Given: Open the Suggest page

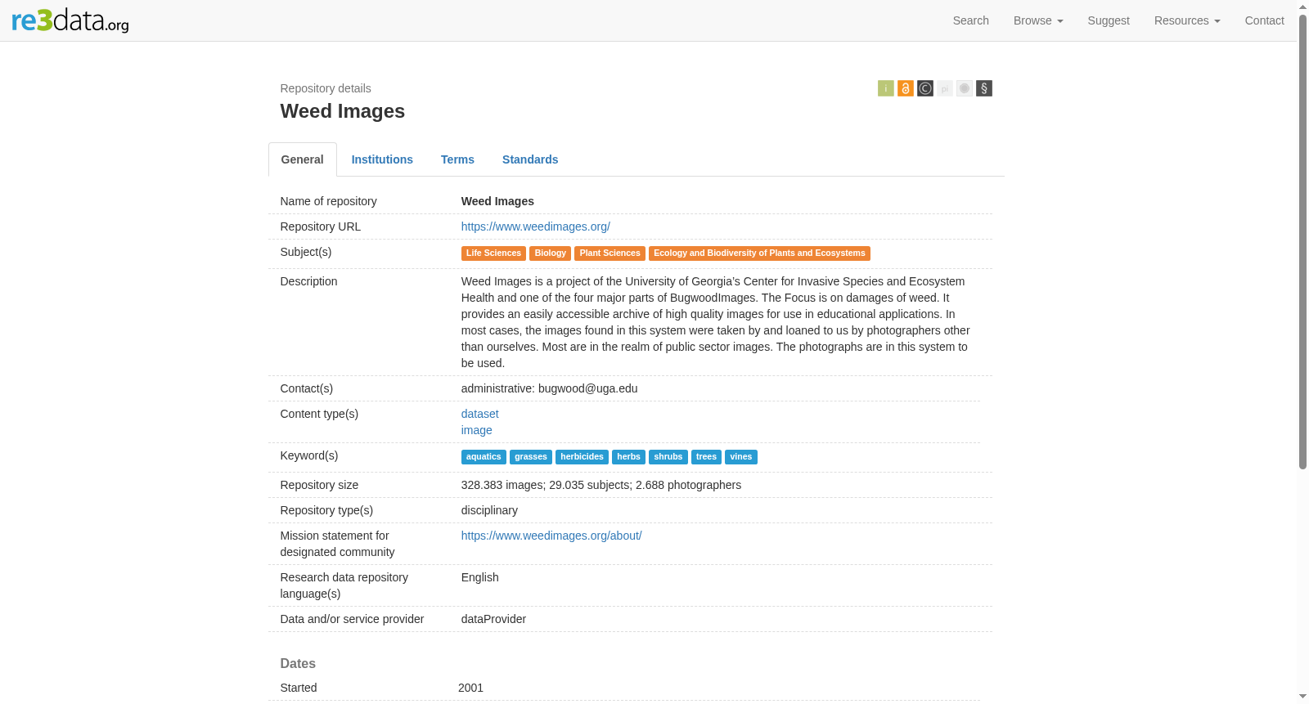Looking at the screenshot, I should pyautogui.click(x=1108, y=20).
